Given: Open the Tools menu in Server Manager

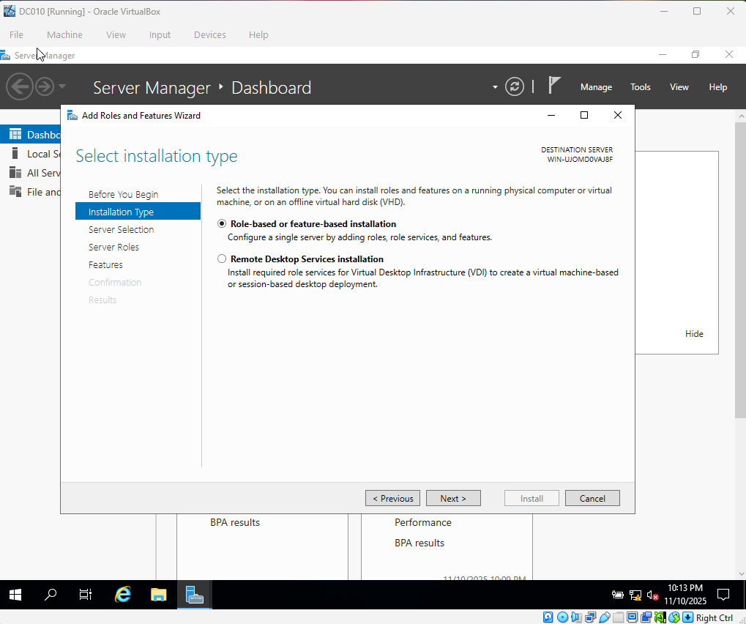Looking at the screenshot, I should point(640,86).
